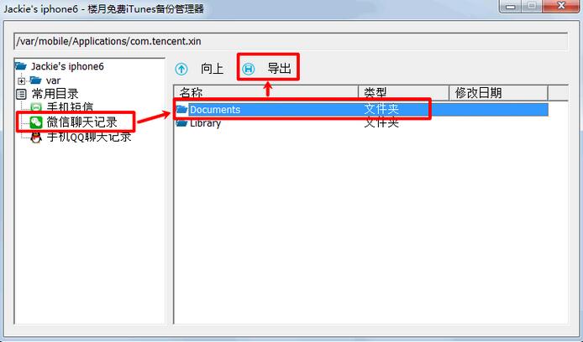The height and width of the screenshot is (342, 583).
Task: Expand the var tree node
Action: [x=22, y=80]
